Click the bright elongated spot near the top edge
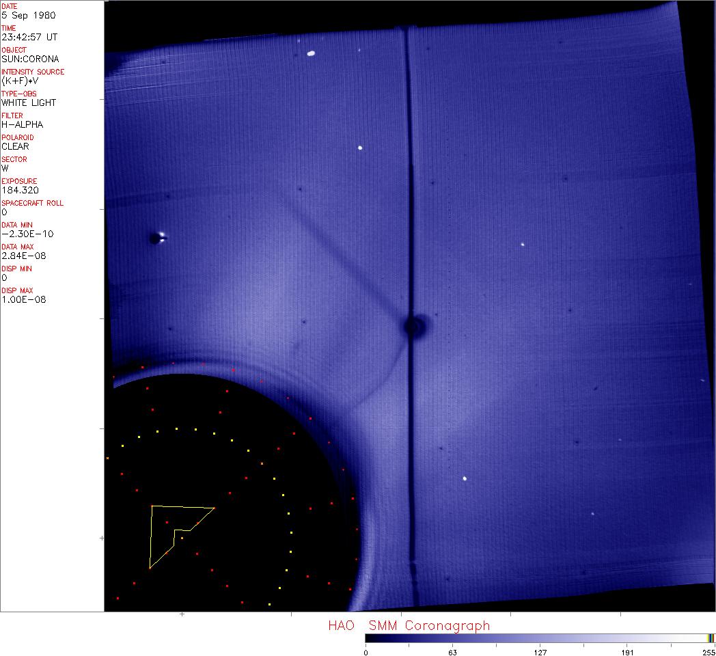Image resolution: width=716 pixels, height=656 pixels. point(311,53)
